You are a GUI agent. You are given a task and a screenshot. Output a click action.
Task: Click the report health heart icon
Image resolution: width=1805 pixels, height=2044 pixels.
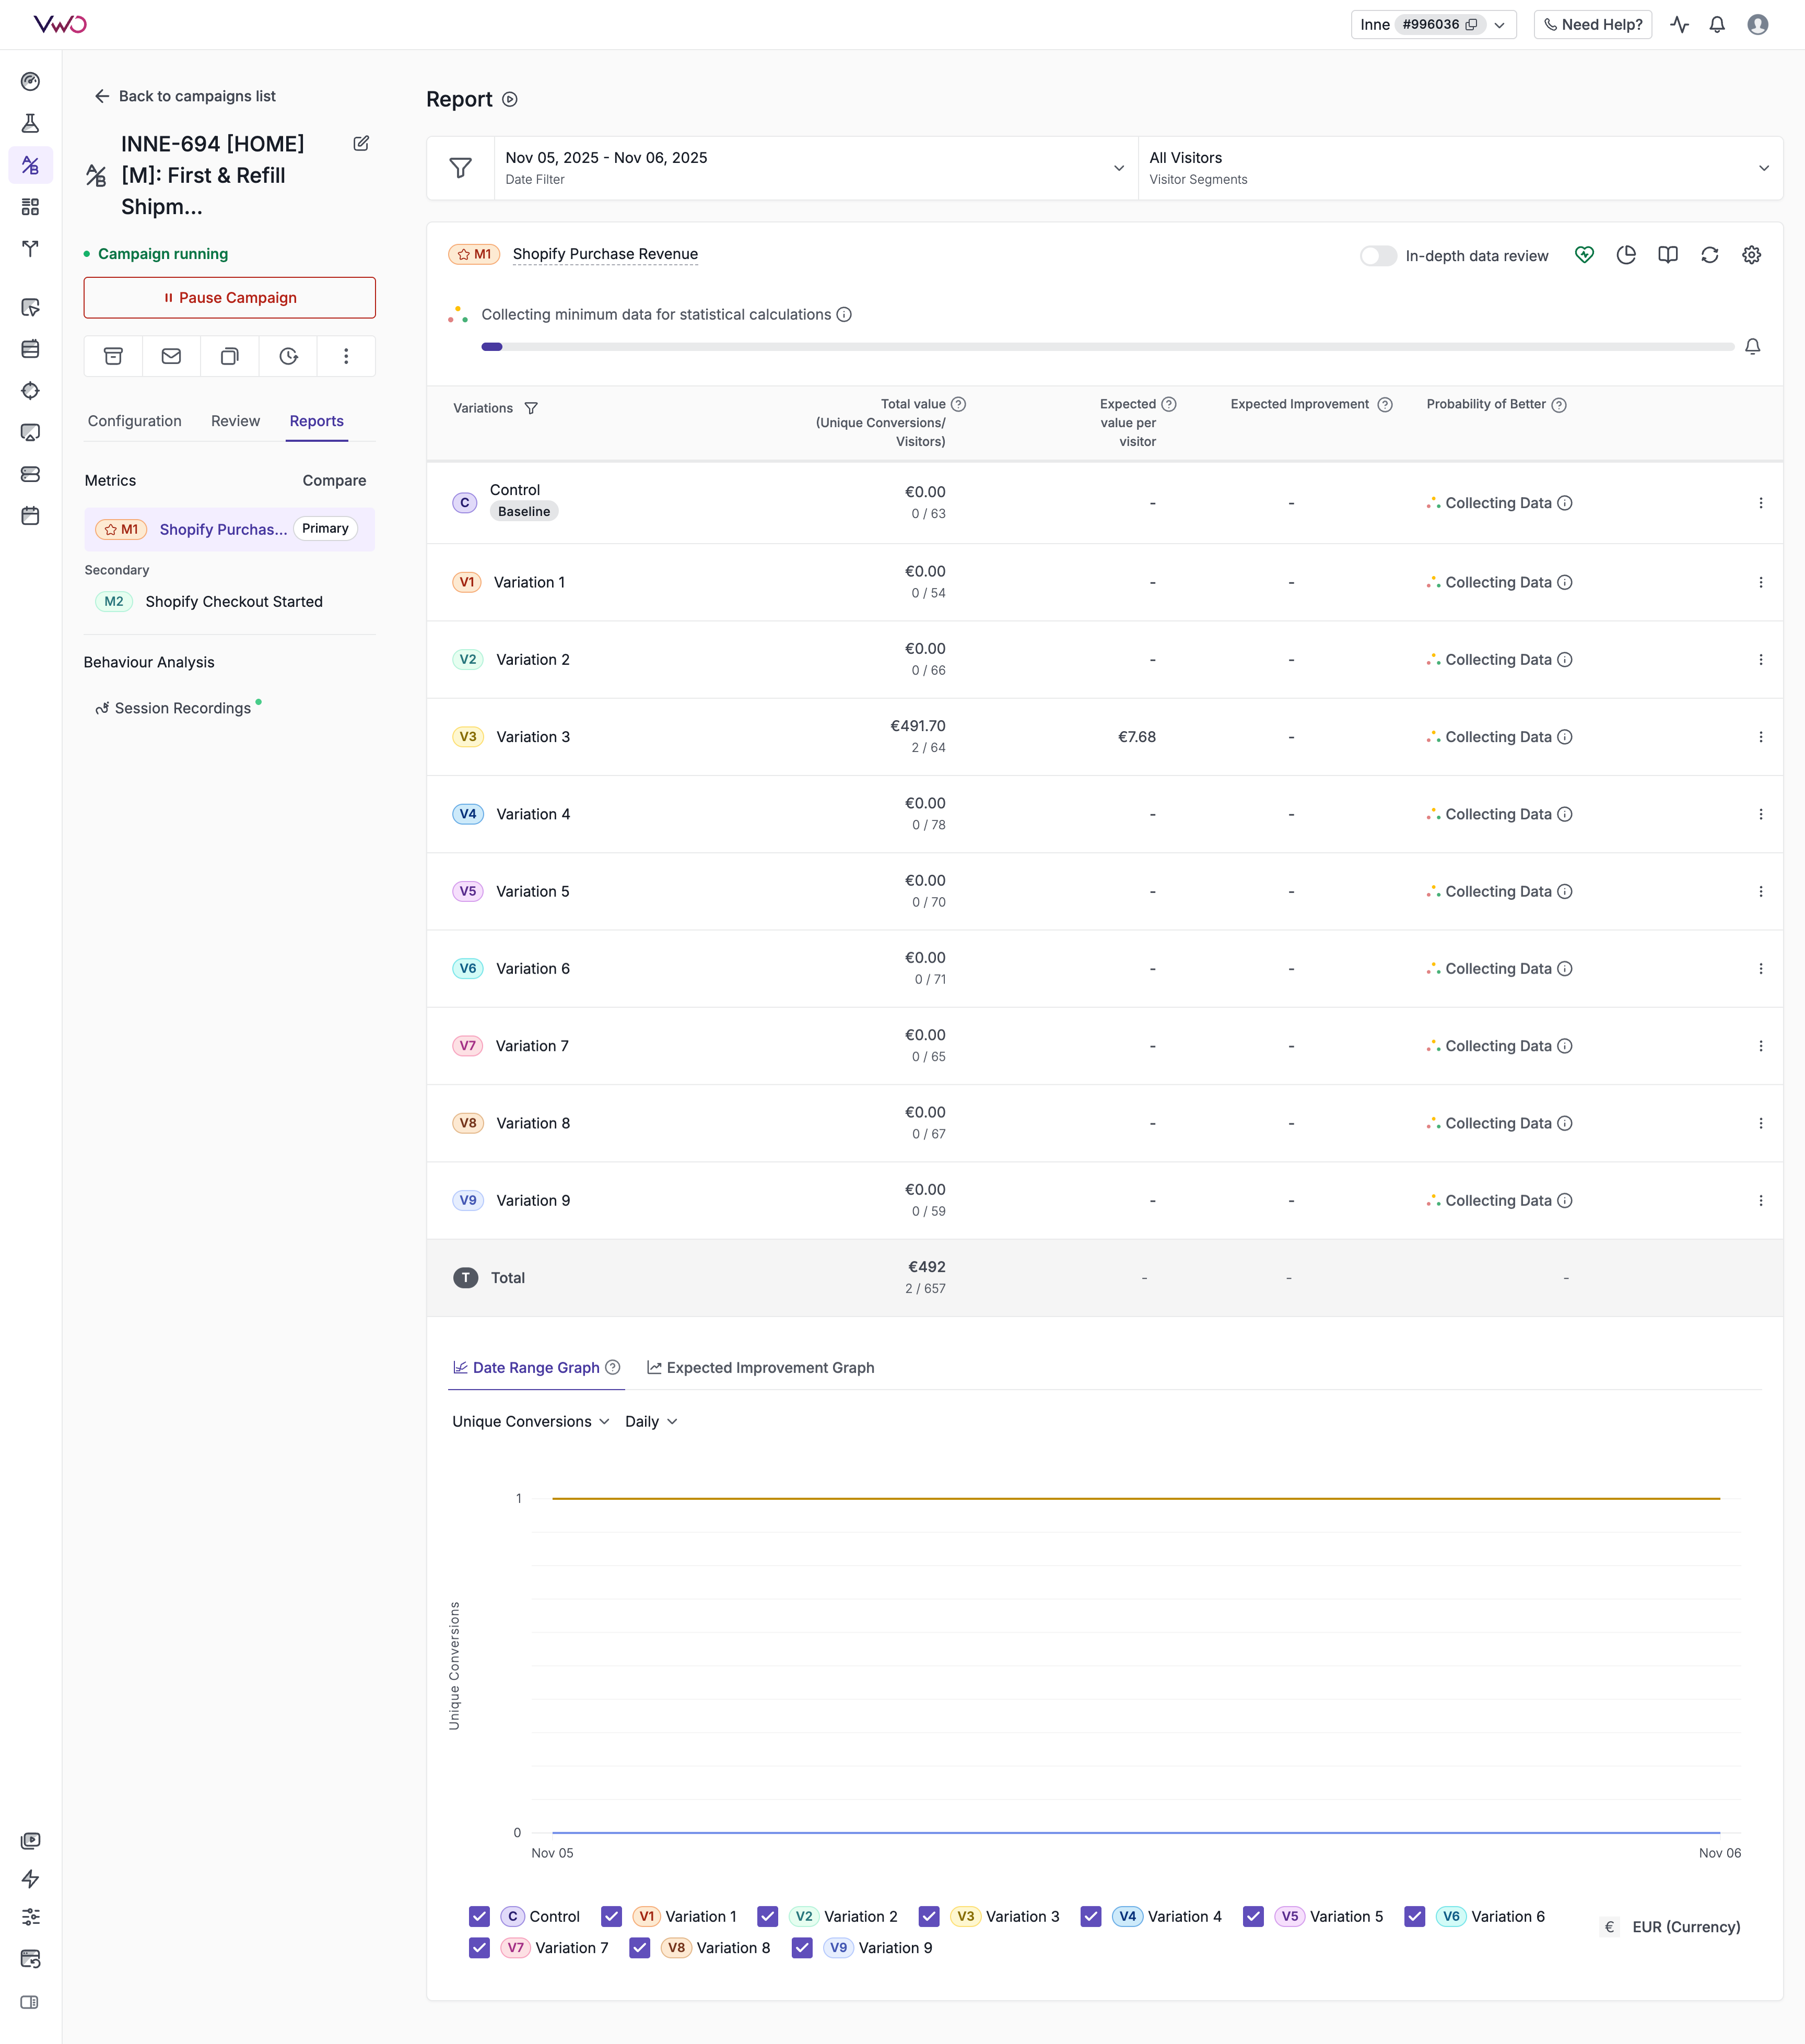1584,255
